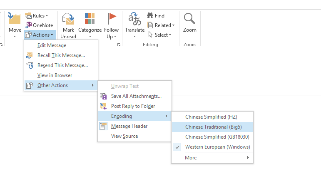
Task: Click the Move folder icon
Action: click(14, 18)
